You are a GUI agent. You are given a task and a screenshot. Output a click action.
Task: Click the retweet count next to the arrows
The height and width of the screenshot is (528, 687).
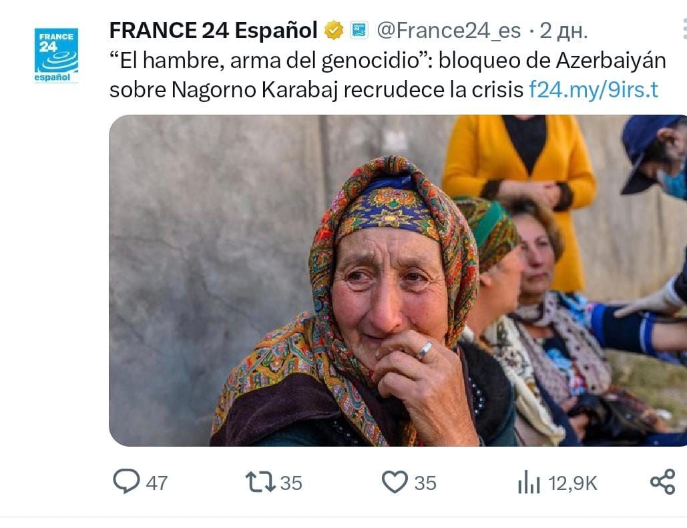click(x=291, y=483)
